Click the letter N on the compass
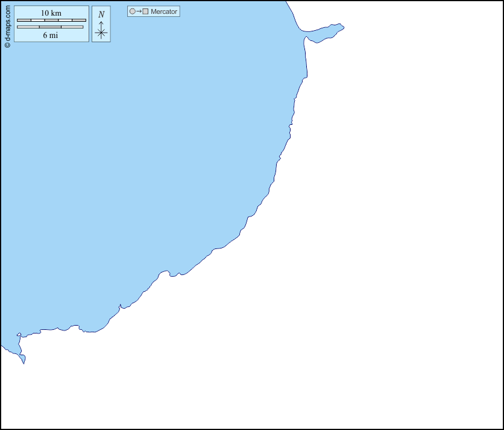504x430 pixels. (101, 14)
